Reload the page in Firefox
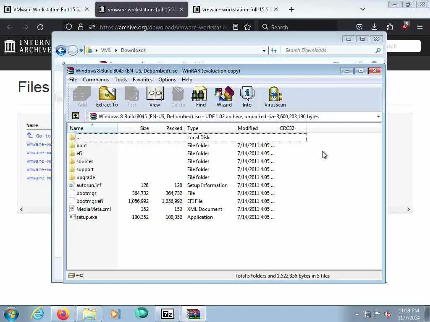This screenshot has width=430, height=322. point(40,27)
